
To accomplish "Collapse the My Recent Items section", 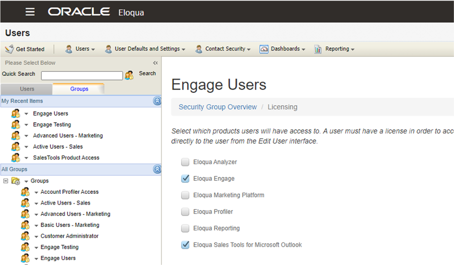I will click(x=157, y=101).
